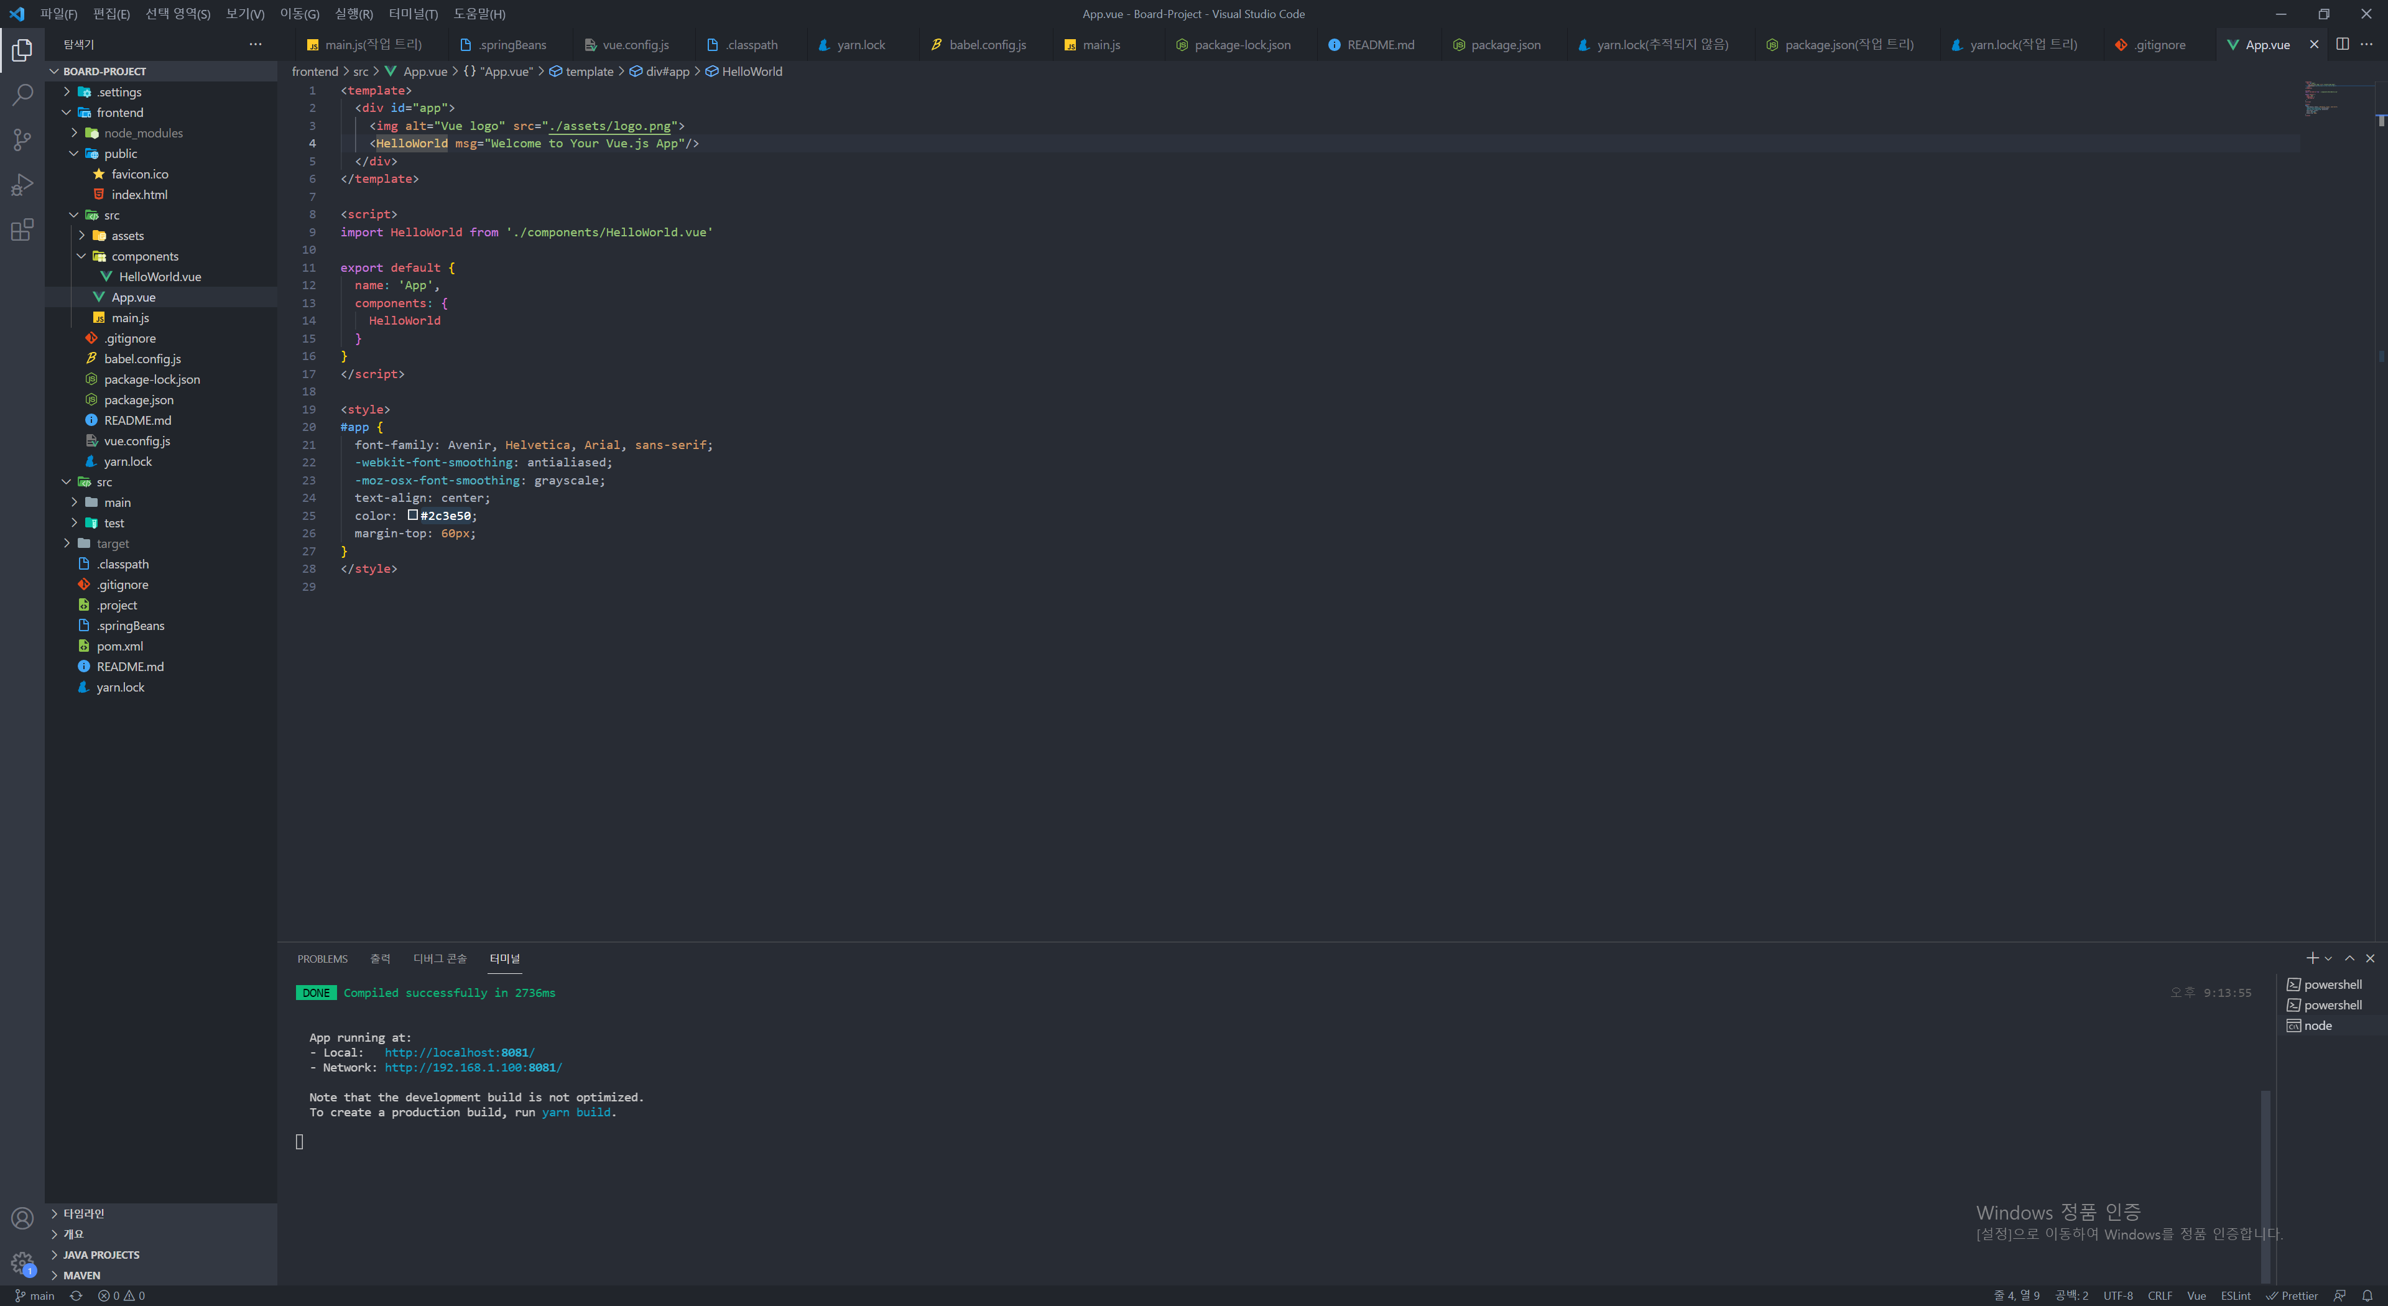Maximize the terminal panel size
The image size is (2388, 1306).
2349,958
